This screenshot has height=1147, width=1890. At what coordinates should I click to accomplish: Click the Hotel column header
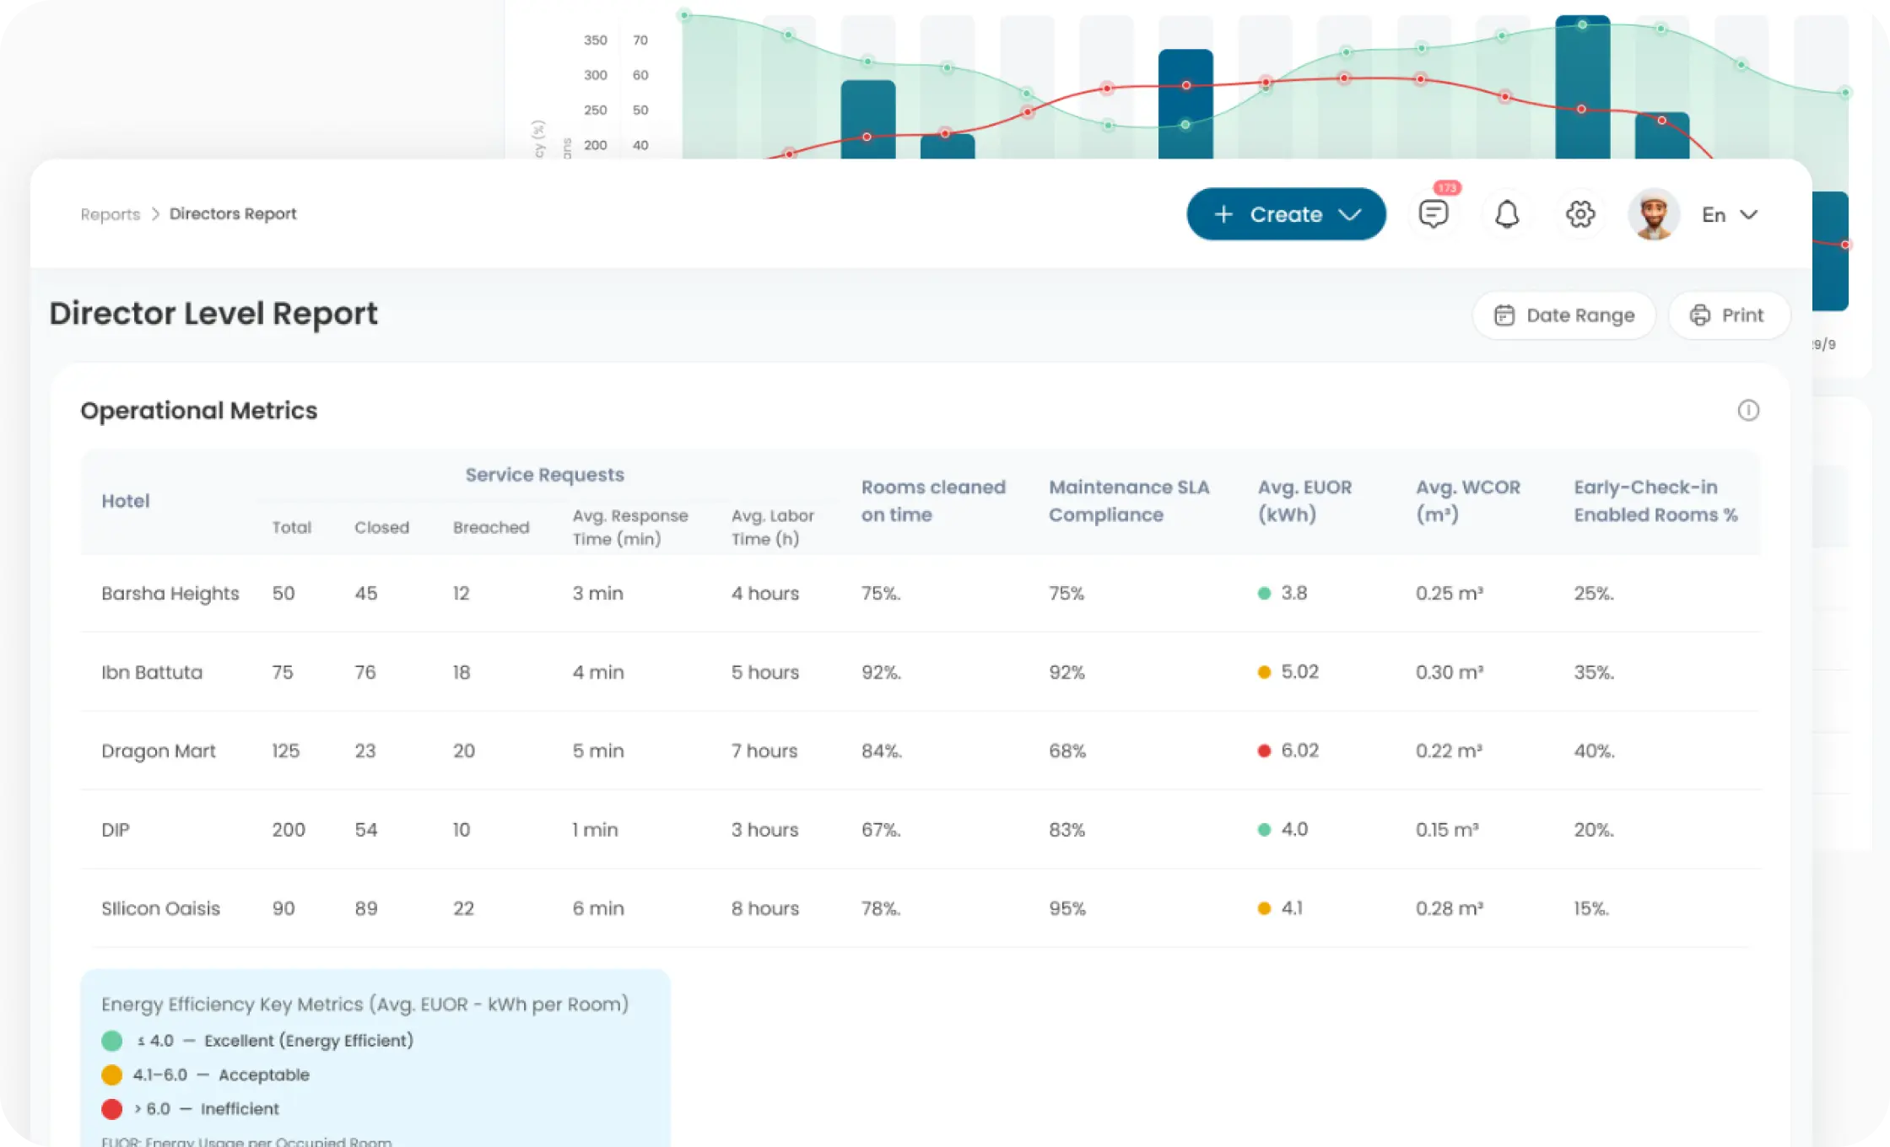point(125,501)
